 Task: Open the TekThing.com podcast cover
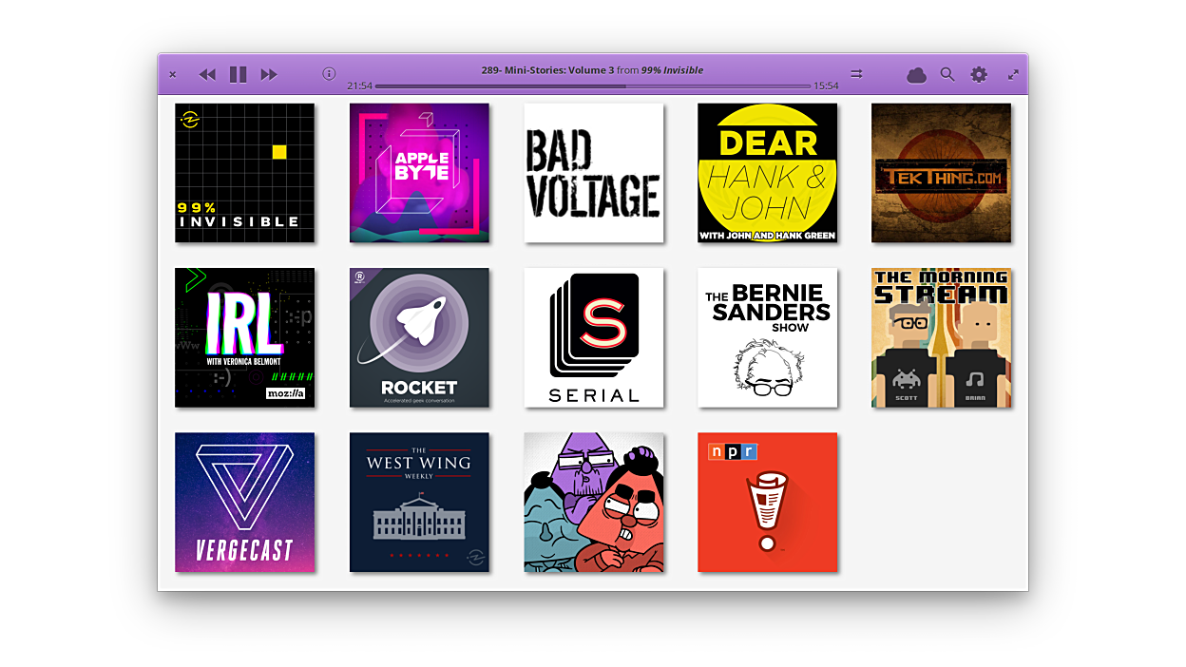941,173
